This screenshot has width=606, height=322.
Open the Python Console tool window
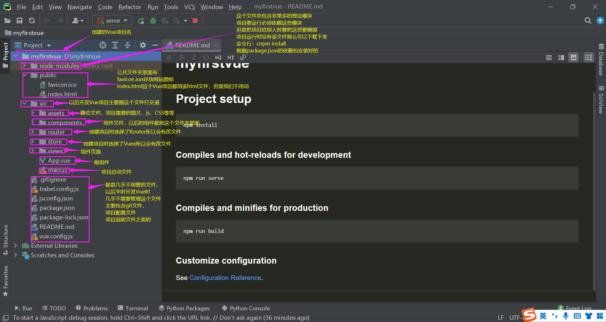point(246,308)
